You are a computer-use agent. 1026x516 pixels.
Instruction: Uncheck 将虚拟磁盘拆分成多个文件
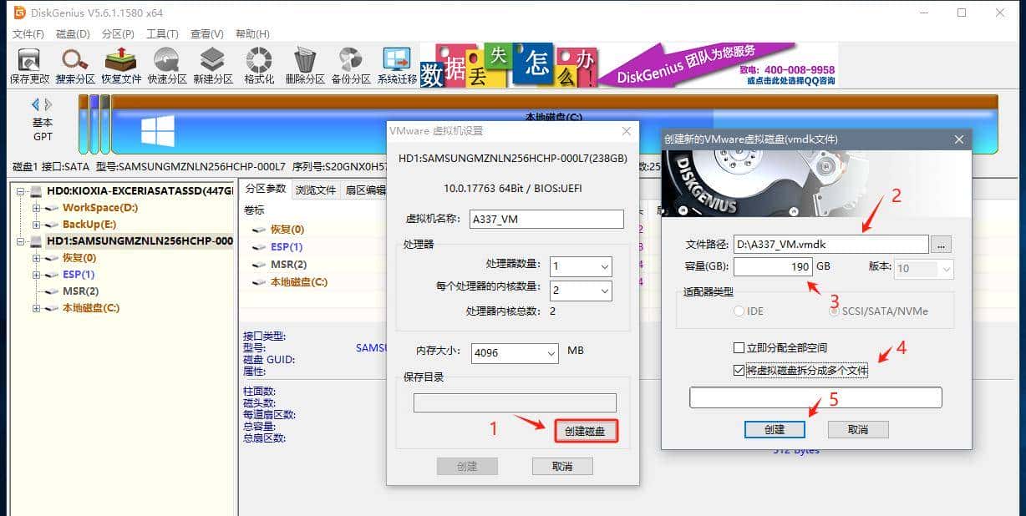point(739,369)
